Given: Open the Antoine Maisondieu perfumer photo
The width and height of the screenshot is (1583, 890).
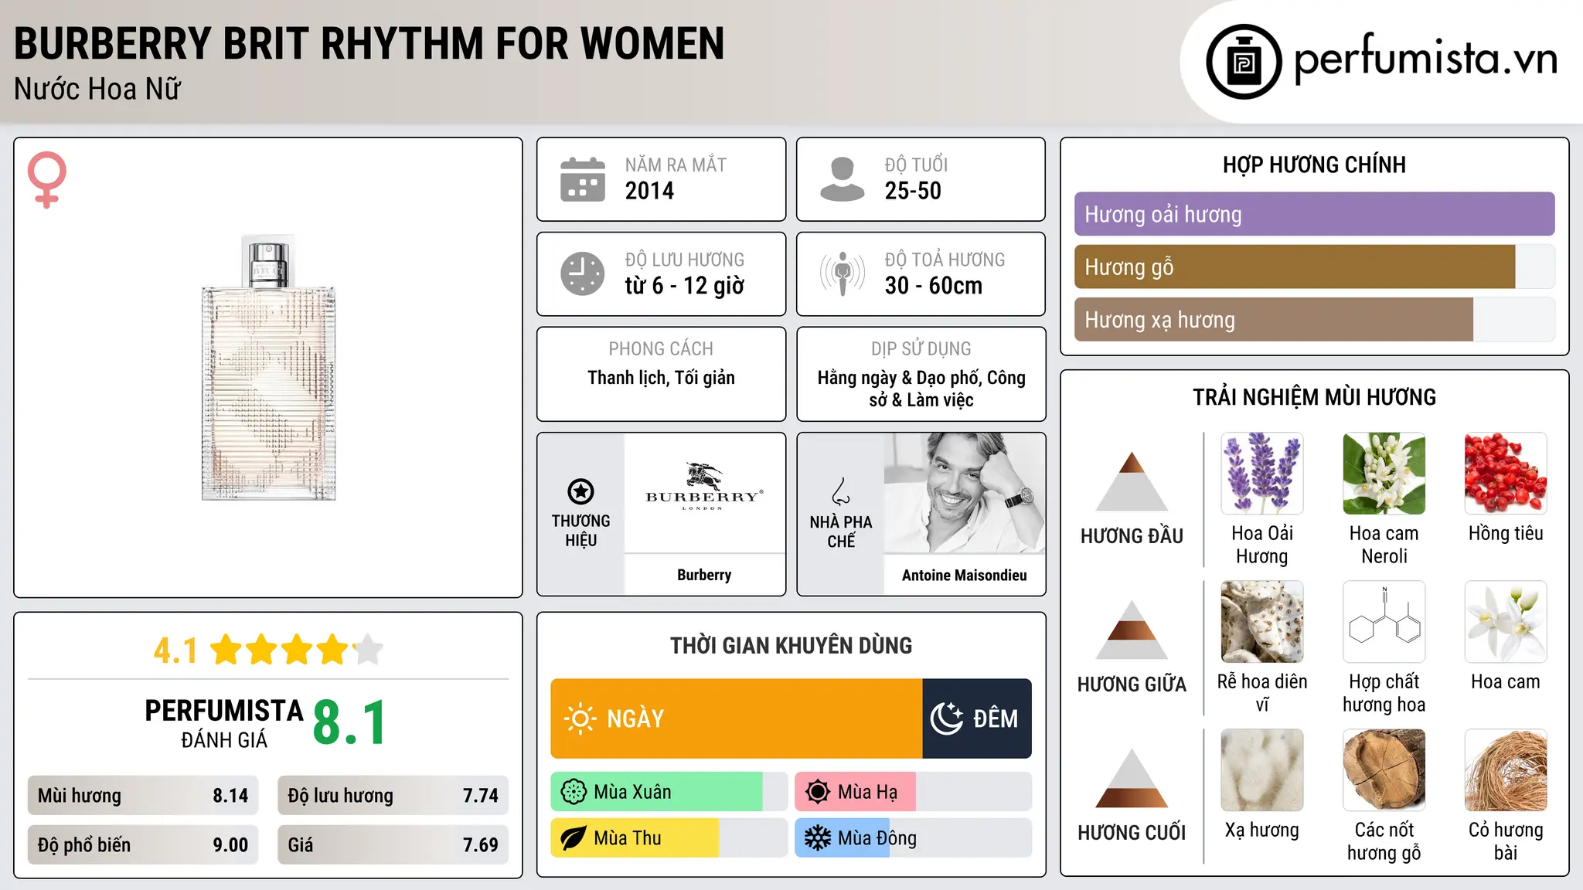Looking at the screenshot, I should pos(965,493).
